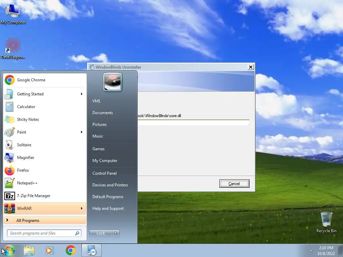This screenshot has height=257, width=343.
Task: Expand the WinRAR submenu arrow
Action: click(x=82, y=208)
